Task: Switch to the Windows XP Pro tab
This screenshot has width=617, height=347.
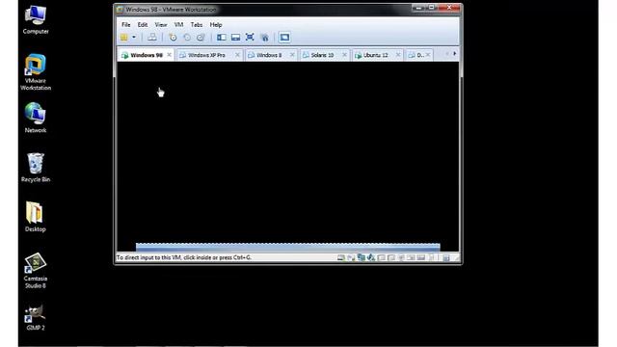Action: [x=209, y=55]
